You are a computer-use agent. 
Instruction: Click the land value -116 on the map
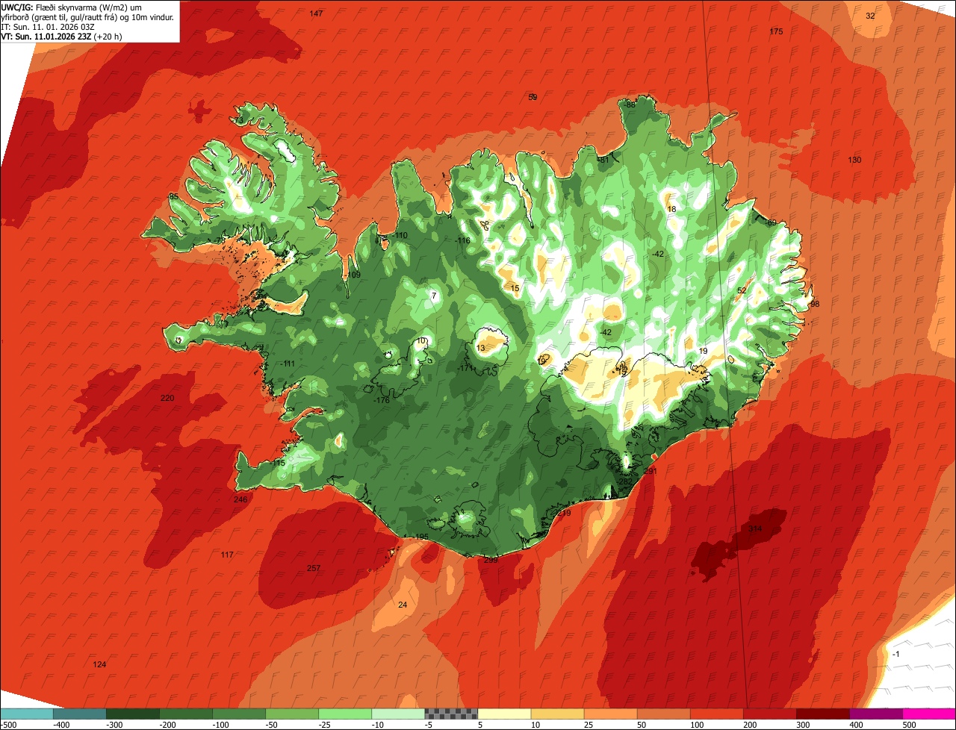(x=463, y=240)
